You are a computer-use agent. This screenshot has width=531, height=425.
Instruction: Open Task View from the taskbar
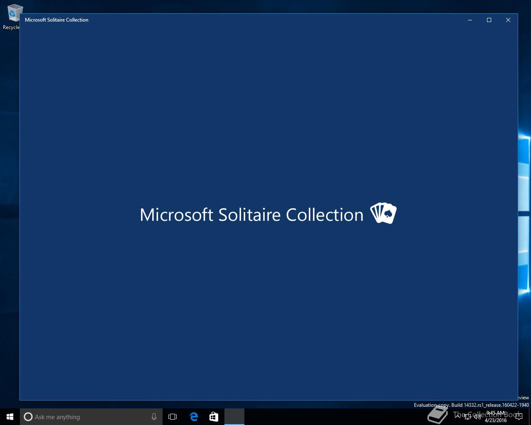[173, 417]
